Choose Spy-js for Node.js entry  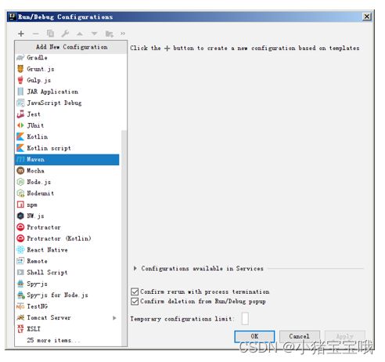click(x=67, y=295)
